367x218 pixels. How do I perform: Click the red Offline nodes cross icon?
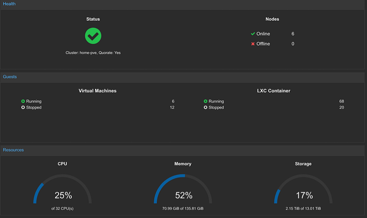(253, 44)
